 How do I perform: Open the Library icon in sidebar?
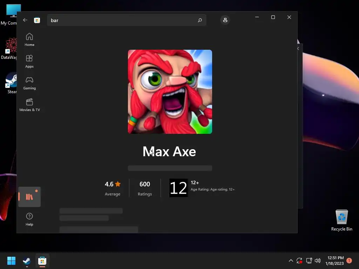[x=29, y=197]
